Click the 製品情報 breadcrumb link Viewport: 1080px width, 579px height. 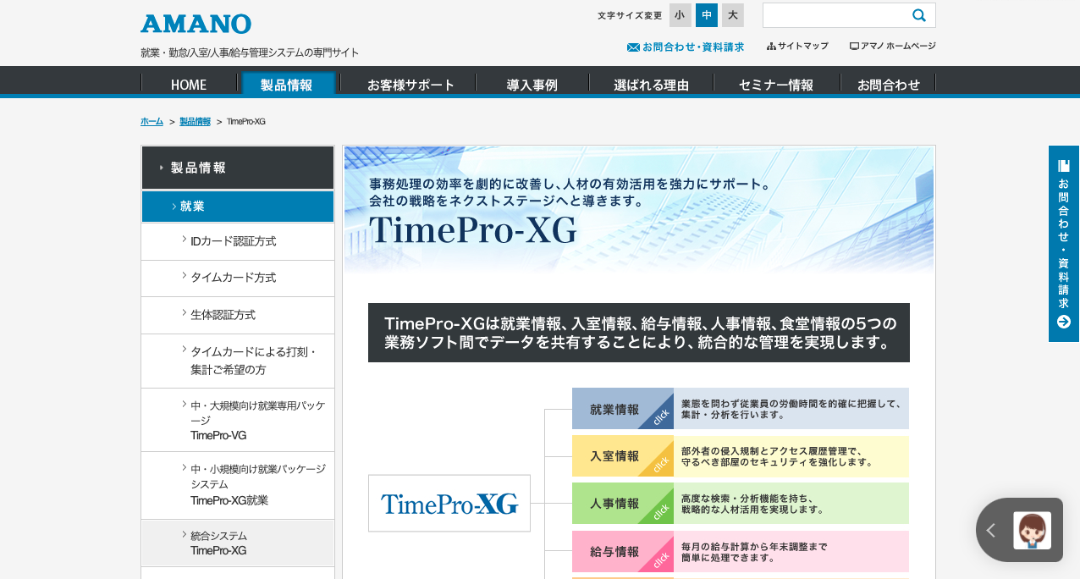click(x=196, y=122)
